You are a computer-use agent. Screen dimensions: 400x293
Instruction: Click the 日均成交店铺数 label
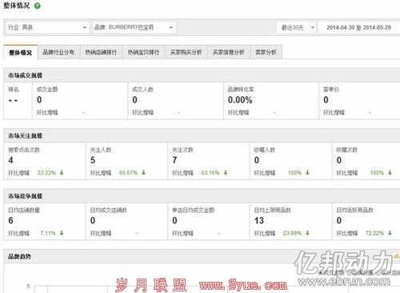click(109, 210)
